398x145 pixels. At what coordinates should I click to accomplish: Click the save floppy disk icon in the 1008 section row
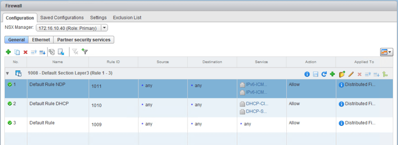315,74
